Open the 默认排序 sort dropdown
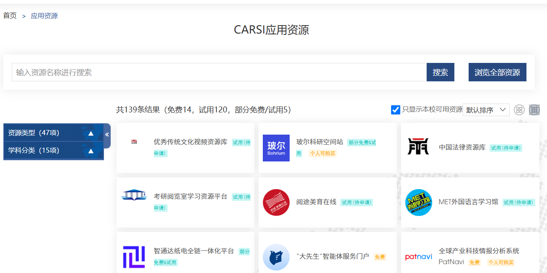 [x=486, y=110]
